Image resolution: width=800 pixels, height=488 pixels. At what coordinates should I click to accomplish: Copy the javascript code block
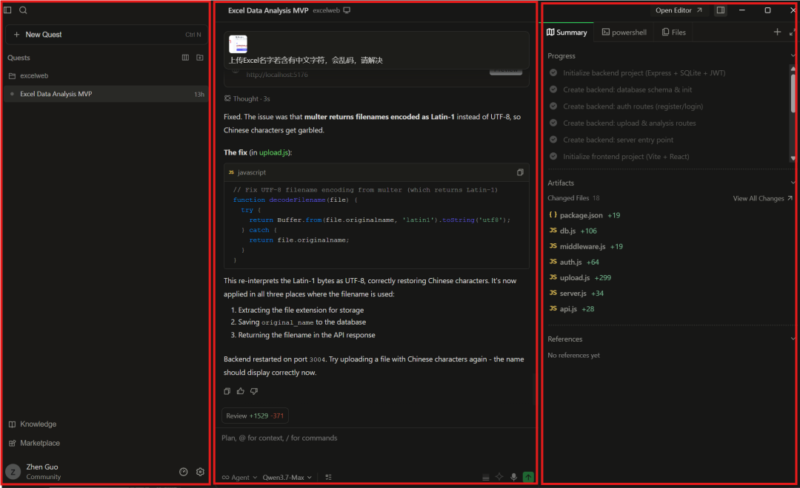pos(520,172)
